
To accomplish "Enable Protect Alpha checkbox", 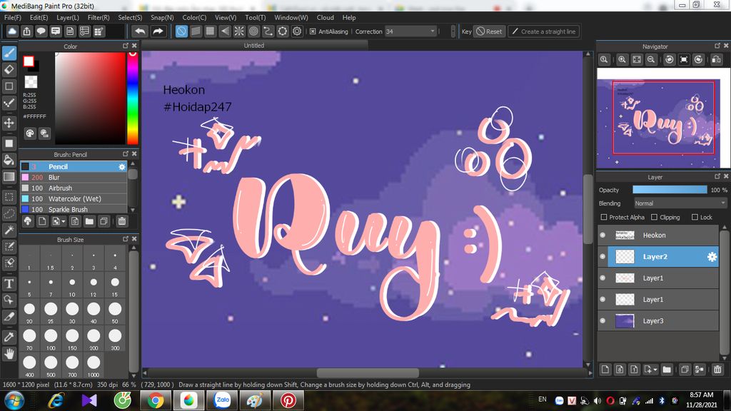I will (604, 217).
